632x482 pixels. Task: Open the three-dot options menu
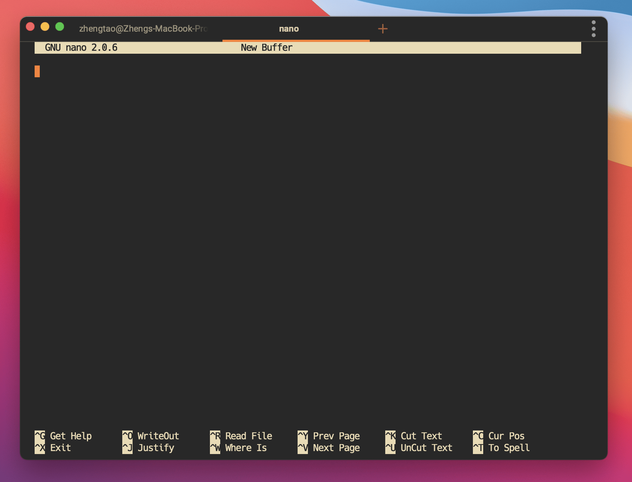pyautogui.click(x=593, y=29)
